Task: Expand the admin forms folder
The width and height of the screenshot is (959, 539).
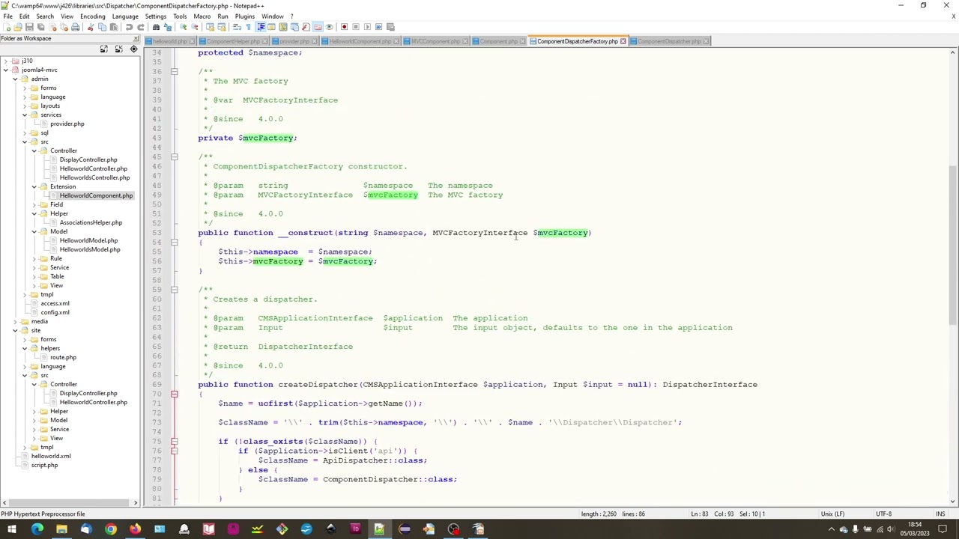Action: tap(25, 88)
